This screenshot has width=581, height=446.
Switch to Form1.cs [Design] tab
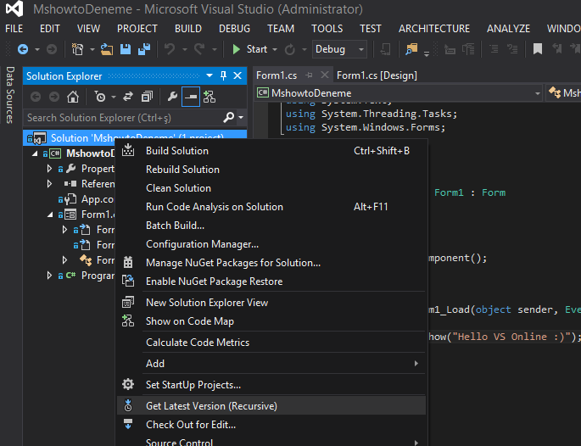click(x=377, y=75)
